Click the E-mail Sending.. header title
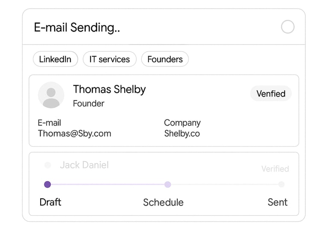This screenshot has height=230, width=328. [x=77, y=28]
